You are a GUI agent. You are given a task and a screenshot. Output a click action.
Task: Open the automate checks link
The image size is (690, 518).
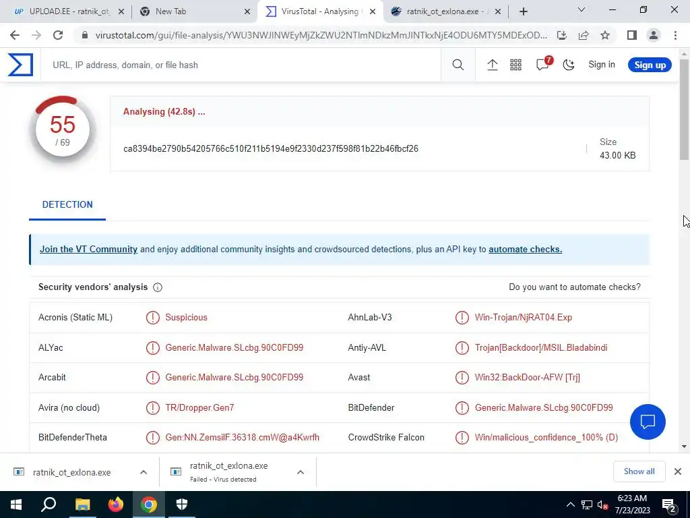[525, 250]
